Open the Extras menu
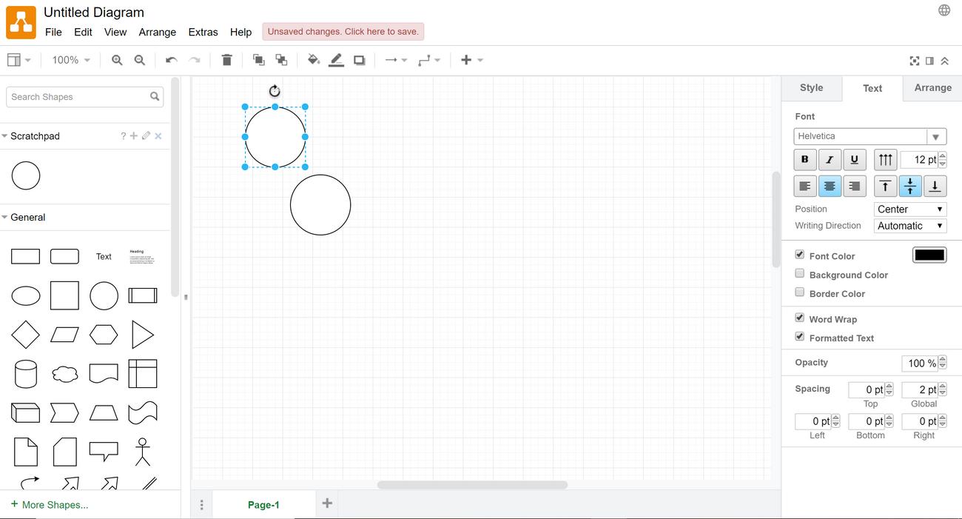The height and width of the screenshot is (519, 962). [x=203, y=32]
